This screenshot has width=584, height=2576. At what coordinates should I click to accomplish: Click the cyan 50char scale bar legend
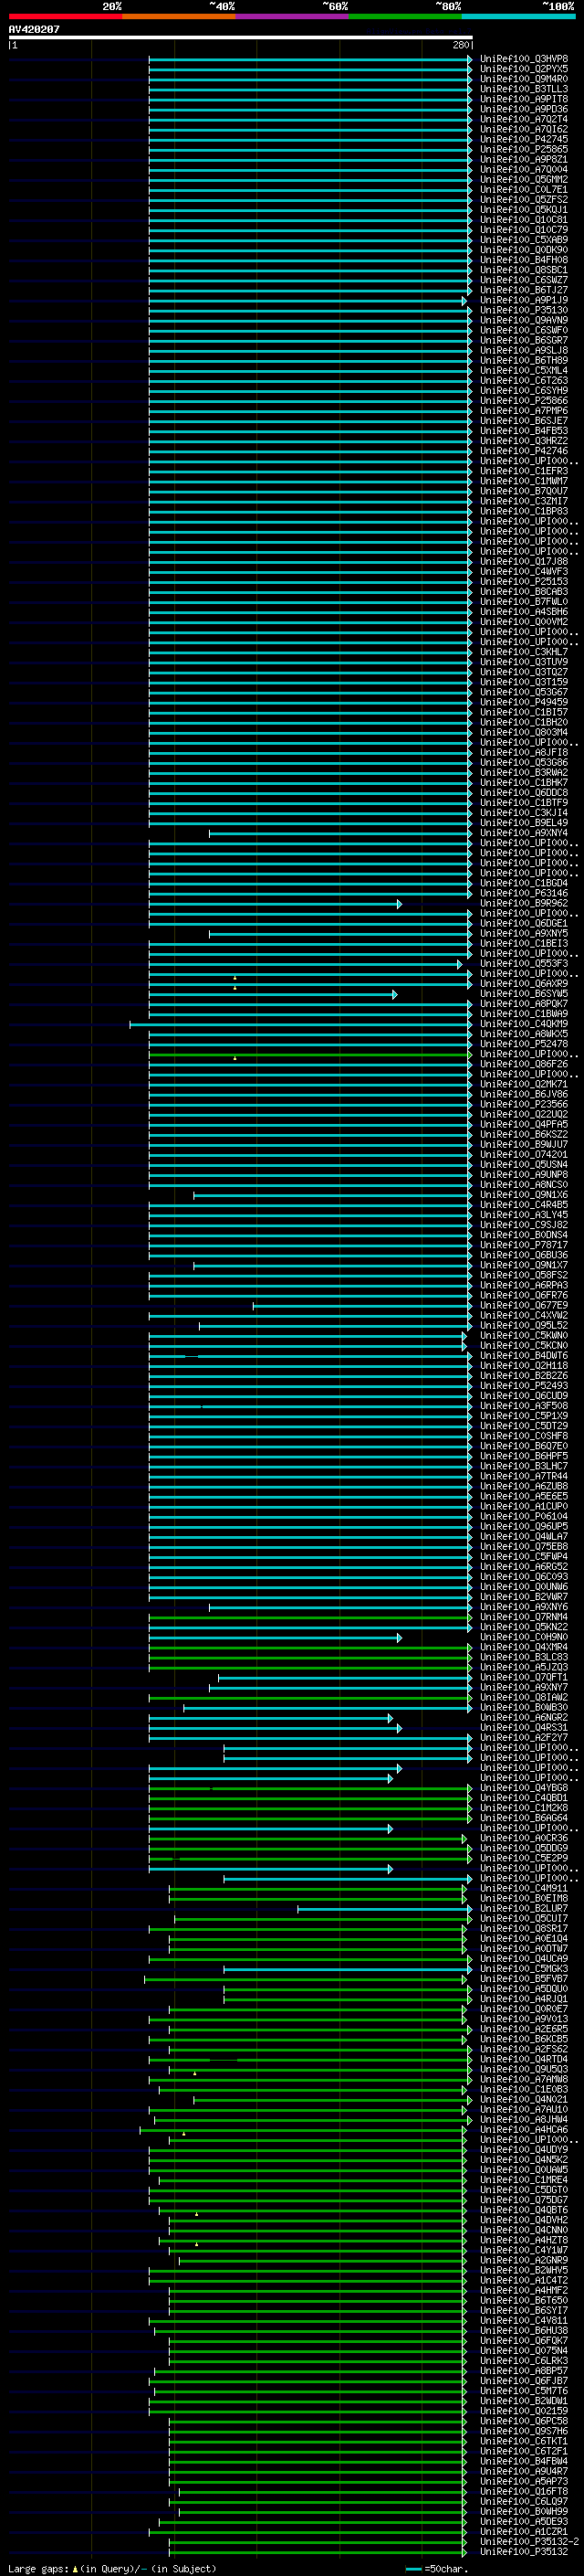tap(414, 2568)
